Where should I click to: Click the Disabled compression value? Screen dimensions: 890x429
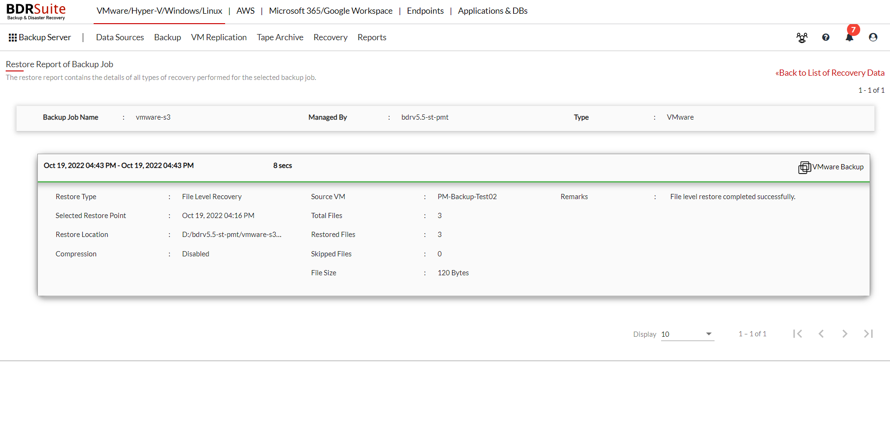point(196,254)
